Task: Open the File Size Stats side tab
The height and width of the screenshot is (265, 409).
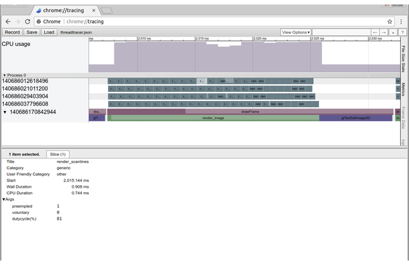Action: 403,59
